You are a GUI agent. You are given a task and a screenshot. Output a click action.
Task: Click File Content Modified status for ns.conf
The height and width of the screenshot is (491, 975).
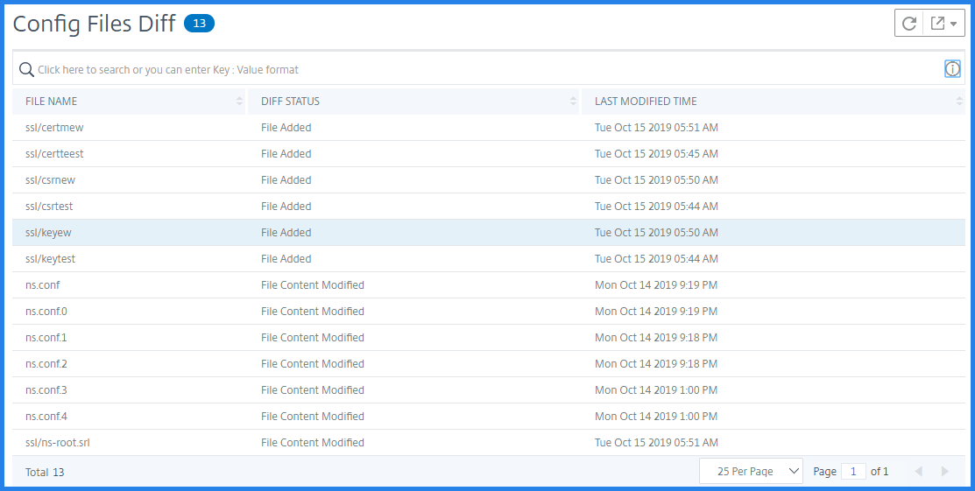tap(313, 284)
